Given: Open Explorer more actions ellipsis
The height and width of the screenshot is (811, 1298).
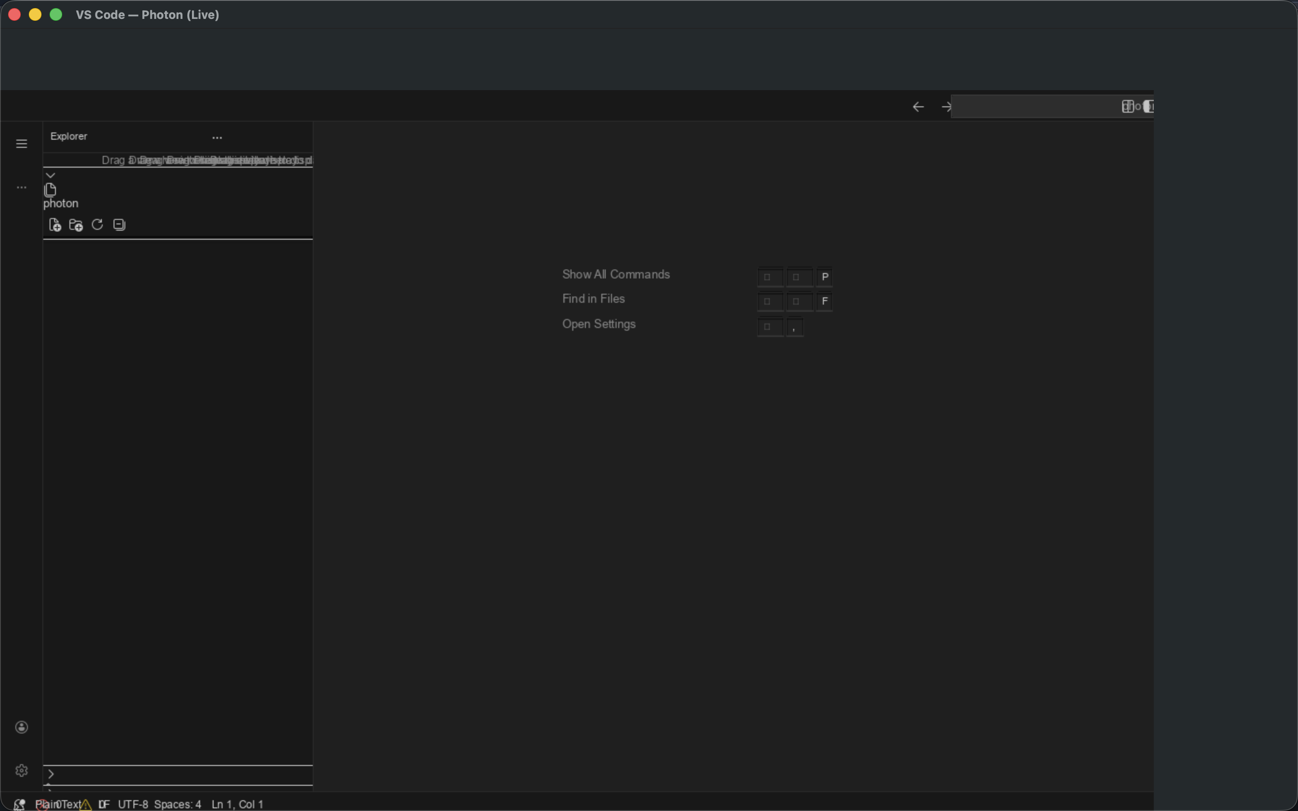Looking at the screenshot, I should 217,137.
